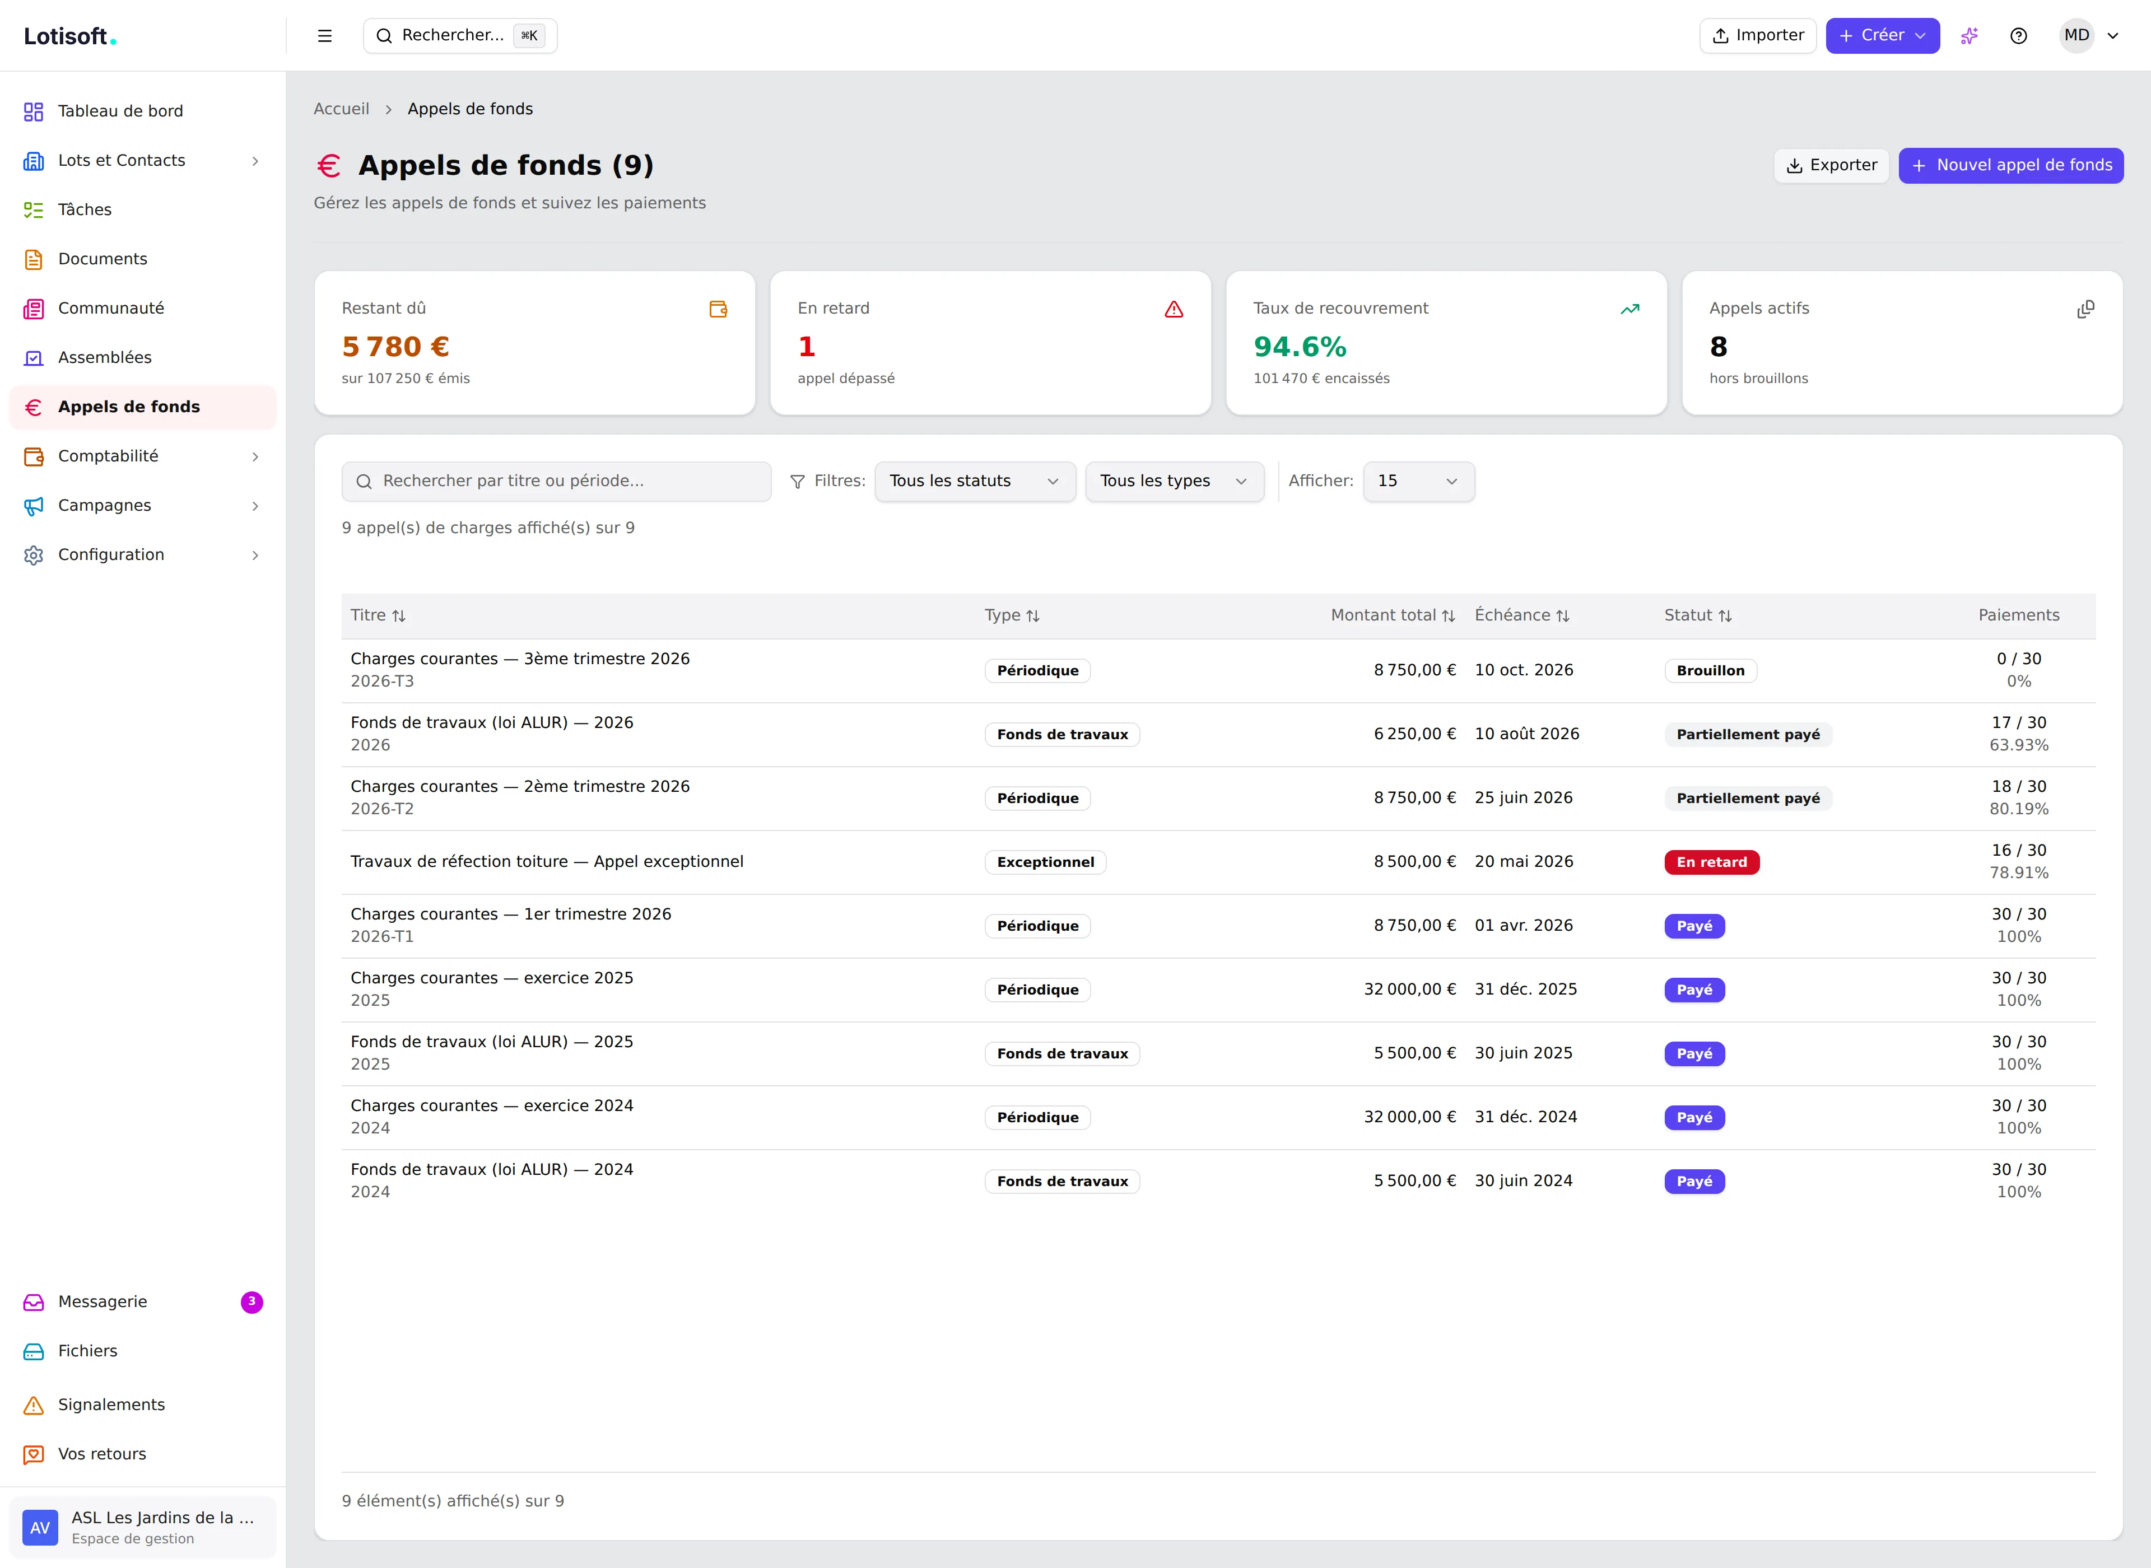Click the En retard status badge
The image size is (2151, 1568).
1711,863
